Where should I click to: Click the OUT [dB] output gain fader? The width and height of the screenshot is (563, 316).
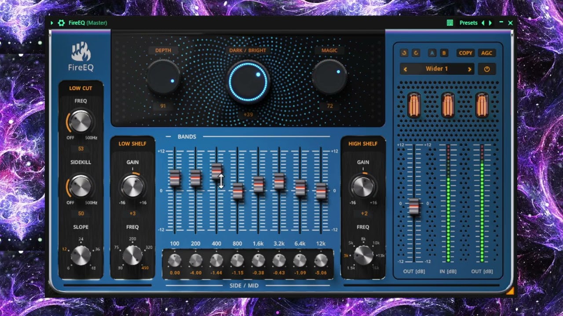coord(414,206)
